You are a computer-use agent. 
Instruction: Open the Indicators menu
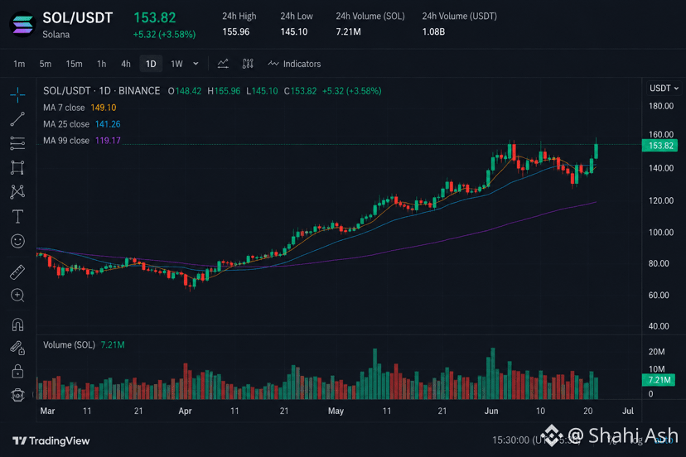coord(294,64)
